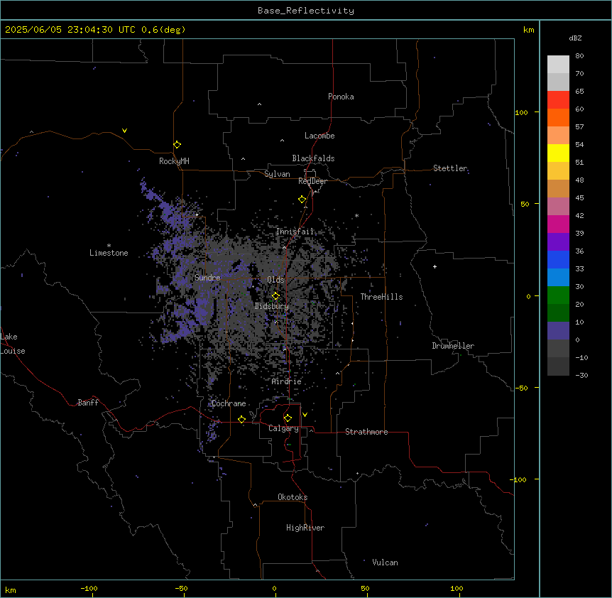The height and width of the screenshot is (598, 612).
Task: Click the white asterisk east of Innisfail
Action: [x=356, y=215]
